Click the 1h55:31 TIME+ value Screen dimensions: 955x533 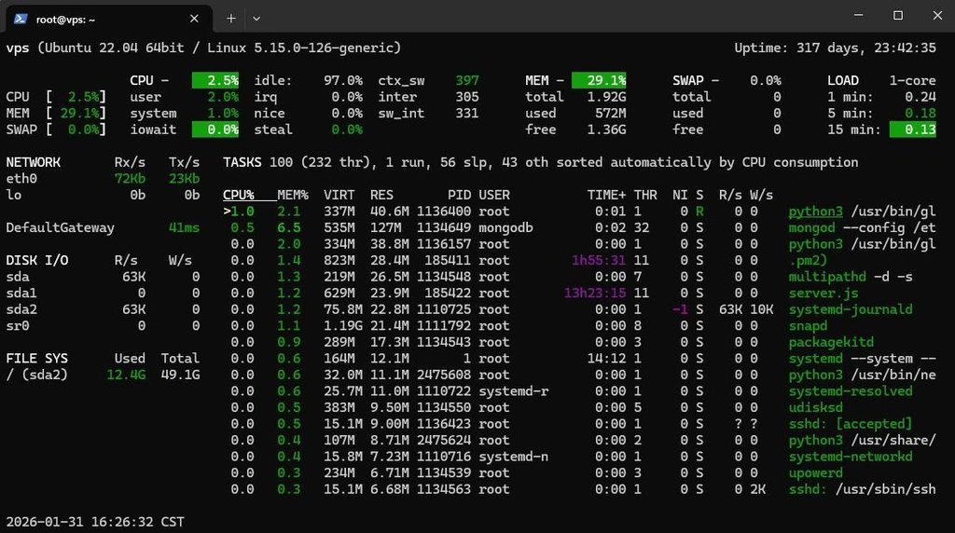(x=599, y=260)
